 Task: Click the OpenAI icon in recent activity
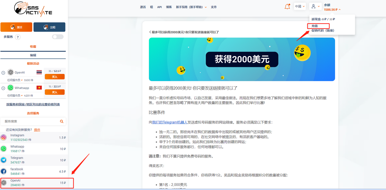[x=11, y=72]
